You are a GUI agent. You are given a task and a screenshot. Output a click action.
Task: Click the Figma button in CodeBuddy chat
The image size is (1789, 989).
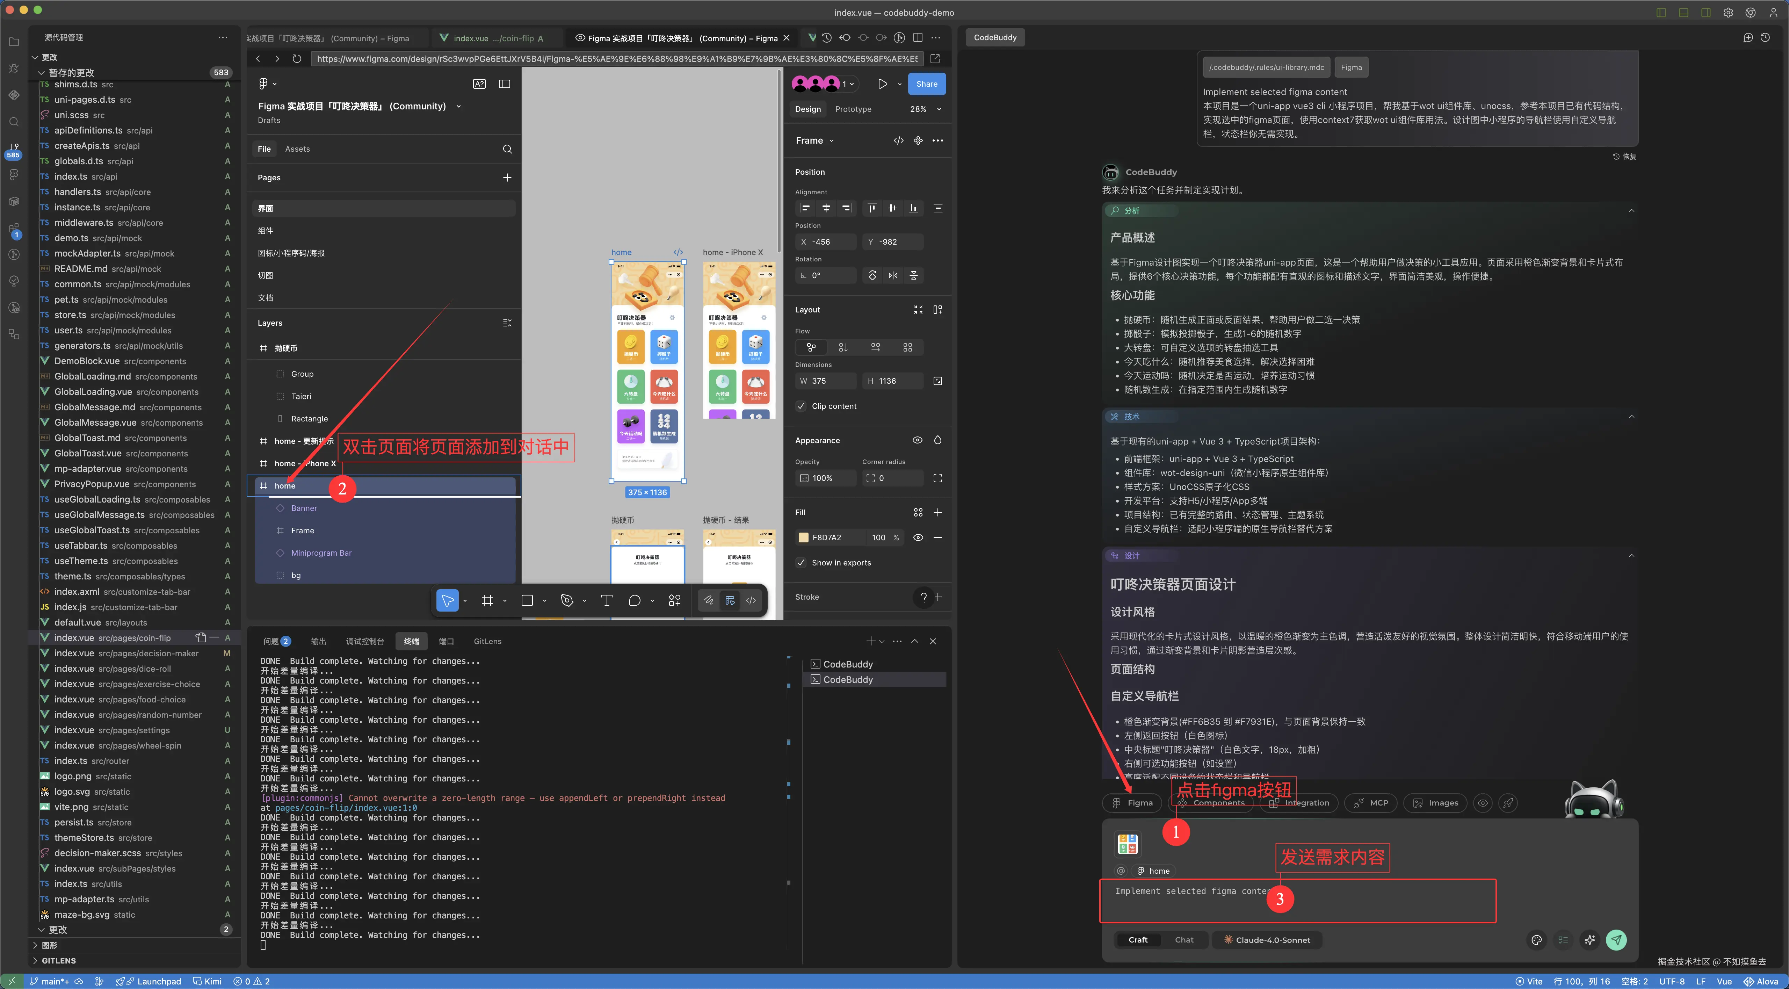click(x=1132, y=803)
